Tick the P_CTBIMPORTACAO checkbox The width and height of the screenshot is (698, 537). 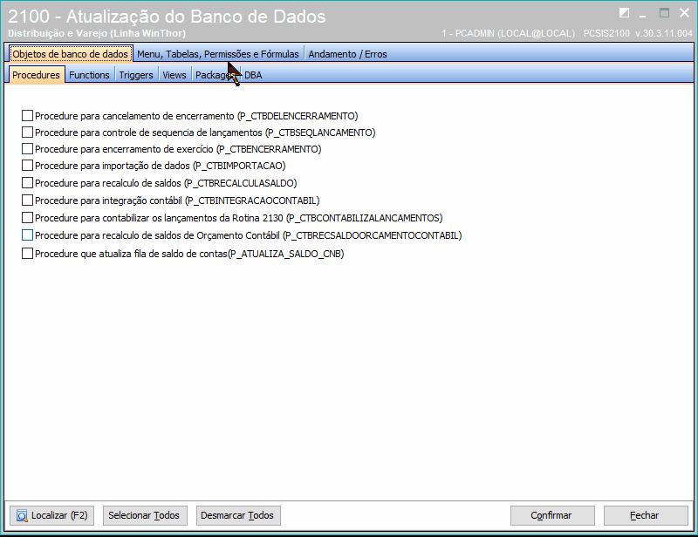(27, 165)
